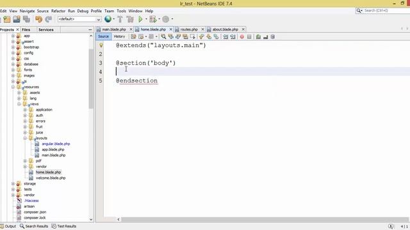Click the Projects panel vertical scrollbar
The image size is (410, 230).
91,78
